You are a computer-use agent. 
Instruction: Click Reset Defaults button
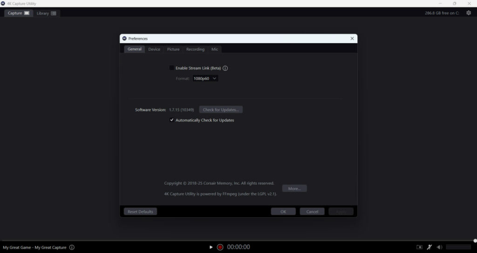pyautogui.click(x=140, y=212)
